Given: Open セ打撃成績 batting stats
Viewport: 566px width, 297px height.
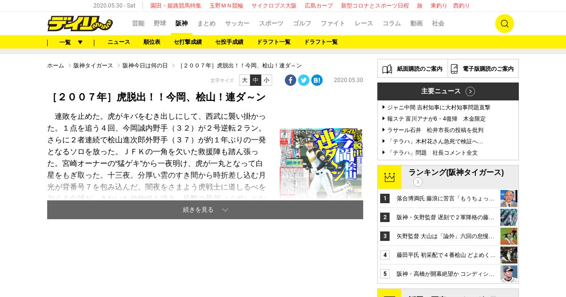Looking at the screenshot, I should pyautogui.click(x=188, y=42).
